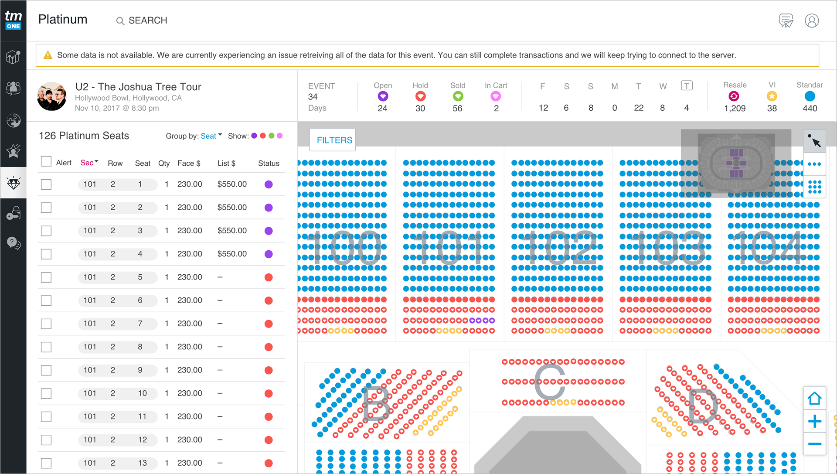Click the Open status count 24

382,108
